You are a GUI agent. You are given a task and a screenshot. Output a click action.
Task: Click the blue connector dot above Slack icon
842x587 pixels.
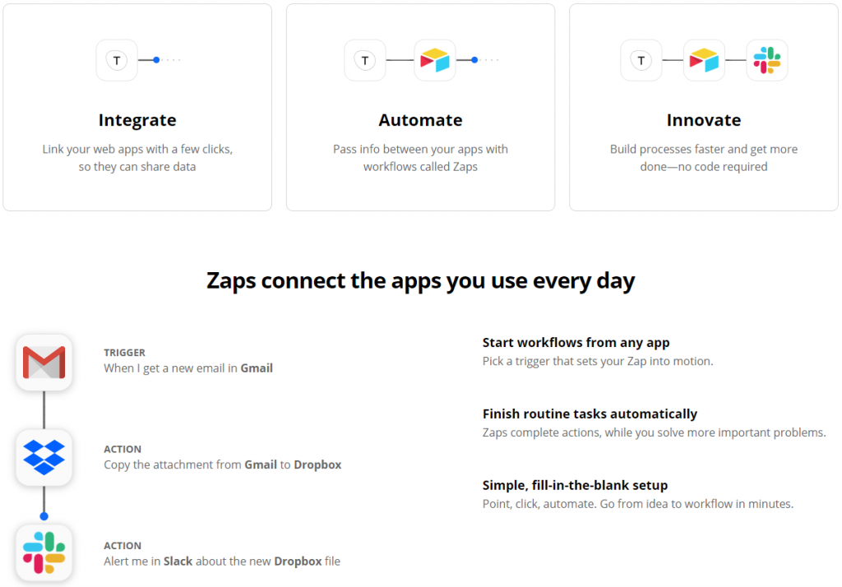44,516
